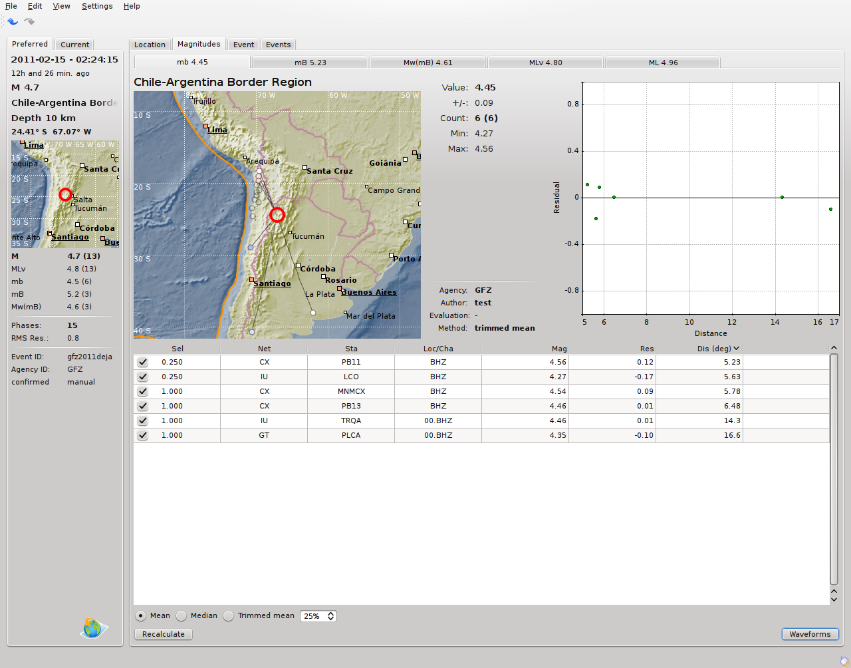This screenshot has height=668, width=851.
Task: Switch to the mB 5.23 magnitude tab
Action: point(310,63)
